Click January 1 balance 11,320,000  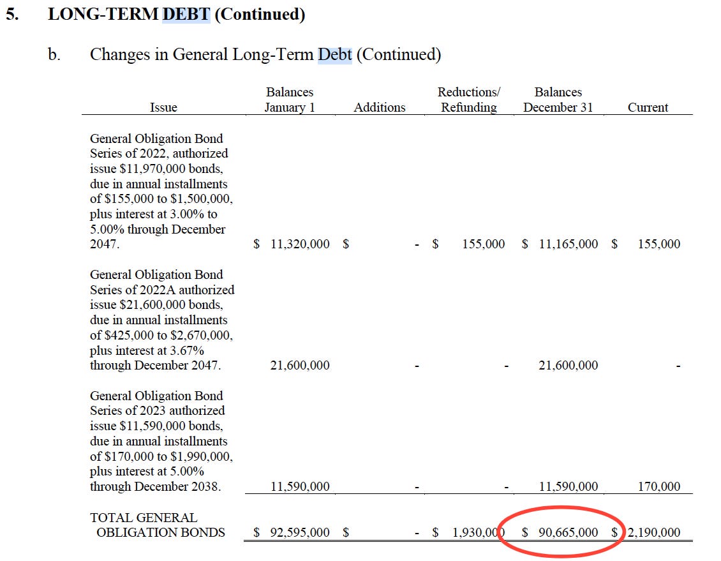coord(300,244)
